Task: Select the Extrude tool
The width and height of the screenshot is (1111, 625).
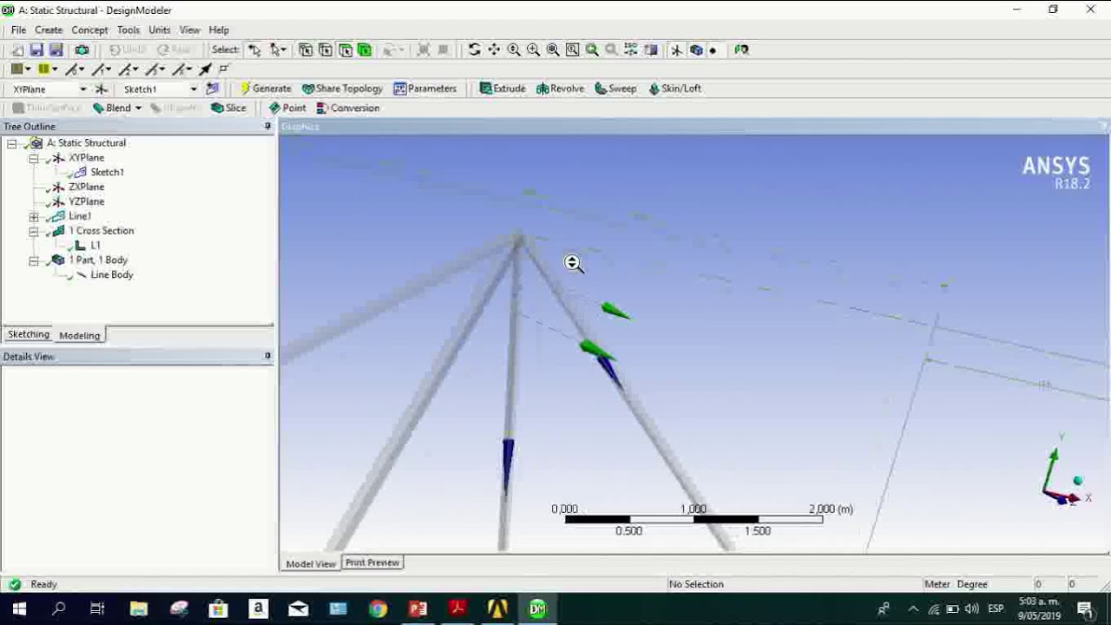Action: [x=503, y=89]
